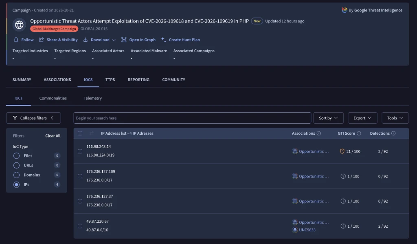Click campaign target icon in 49.87.220.67 row
This screenshot has width=417, height=244.
295,222
